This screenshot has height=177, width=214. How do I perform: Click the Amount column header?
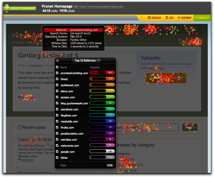point(95,67)
